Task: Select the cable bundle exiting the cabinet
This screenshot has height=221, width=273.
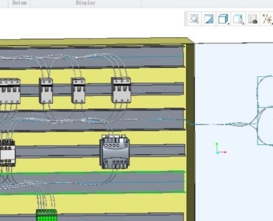Action: 221,124
